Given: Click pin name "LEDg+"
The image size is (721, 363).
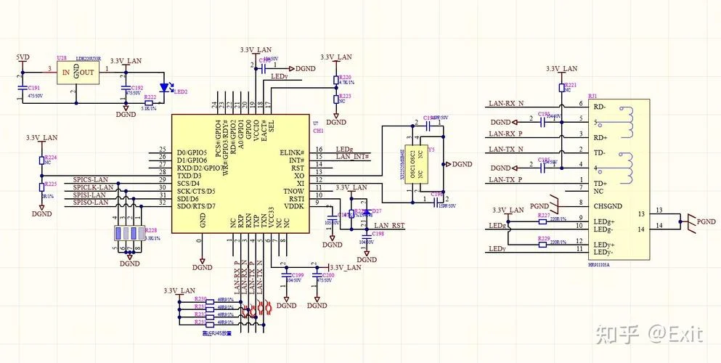Looking at the screenshot, I should coord(604,221).
